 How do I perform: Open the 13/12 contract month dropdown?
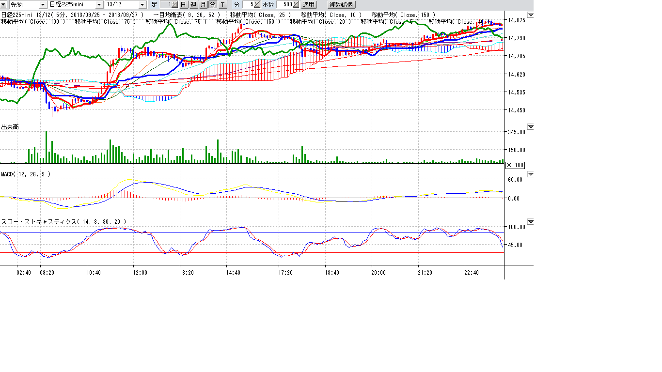pyautogui.click(x=142, y=5)
